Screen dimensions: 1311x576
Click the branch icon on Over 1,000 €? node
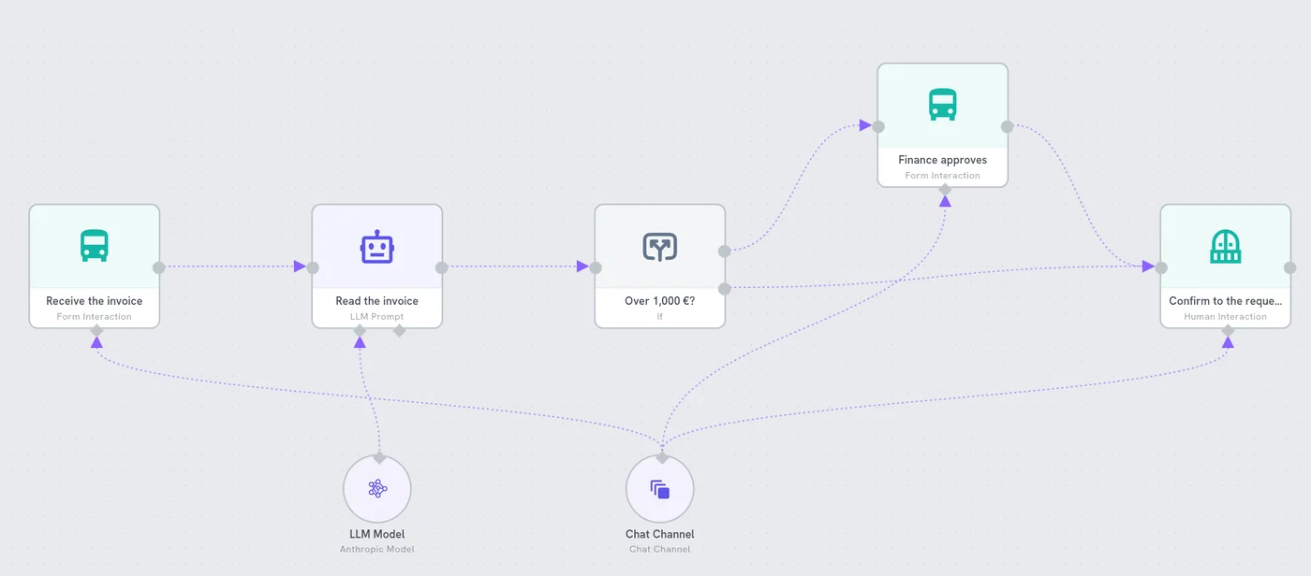[x=660, y=247]
